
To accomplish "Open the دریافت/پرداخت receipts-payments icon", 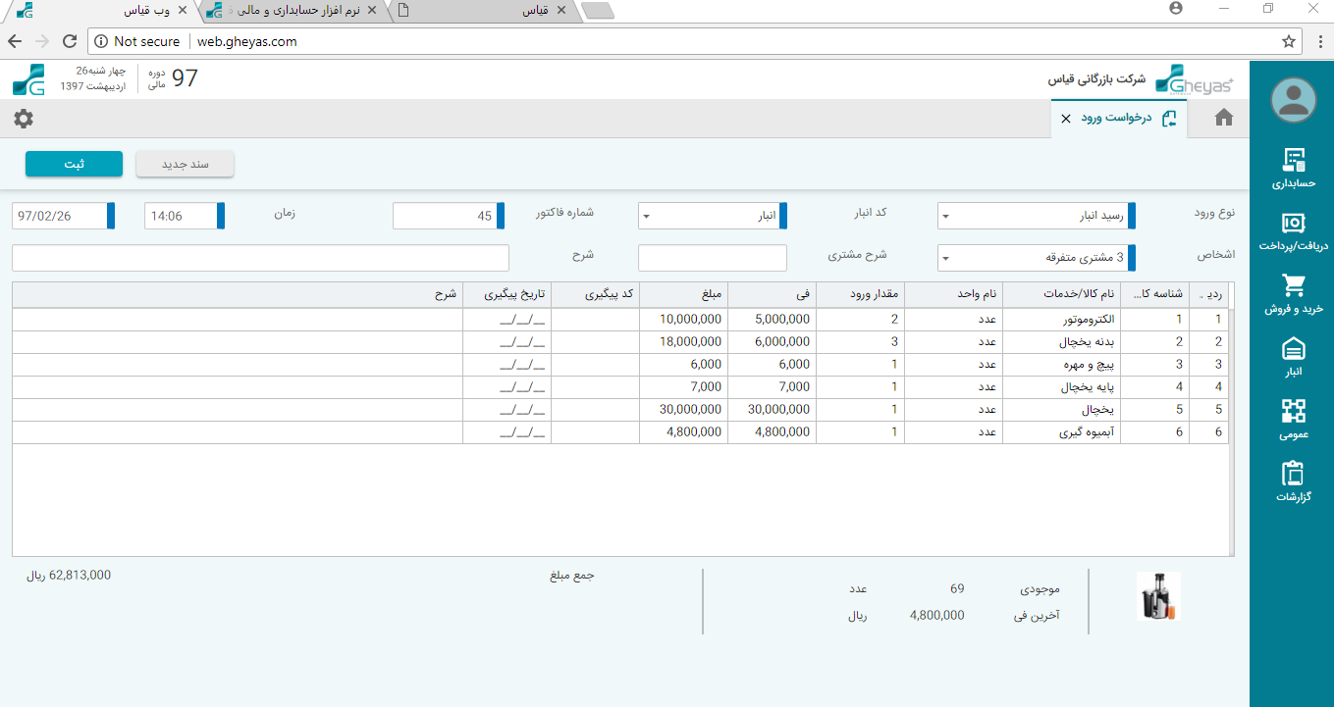I will click(x=1293, y=223).
